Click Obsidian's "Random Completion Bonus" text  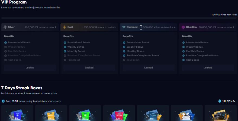(202, 55)
